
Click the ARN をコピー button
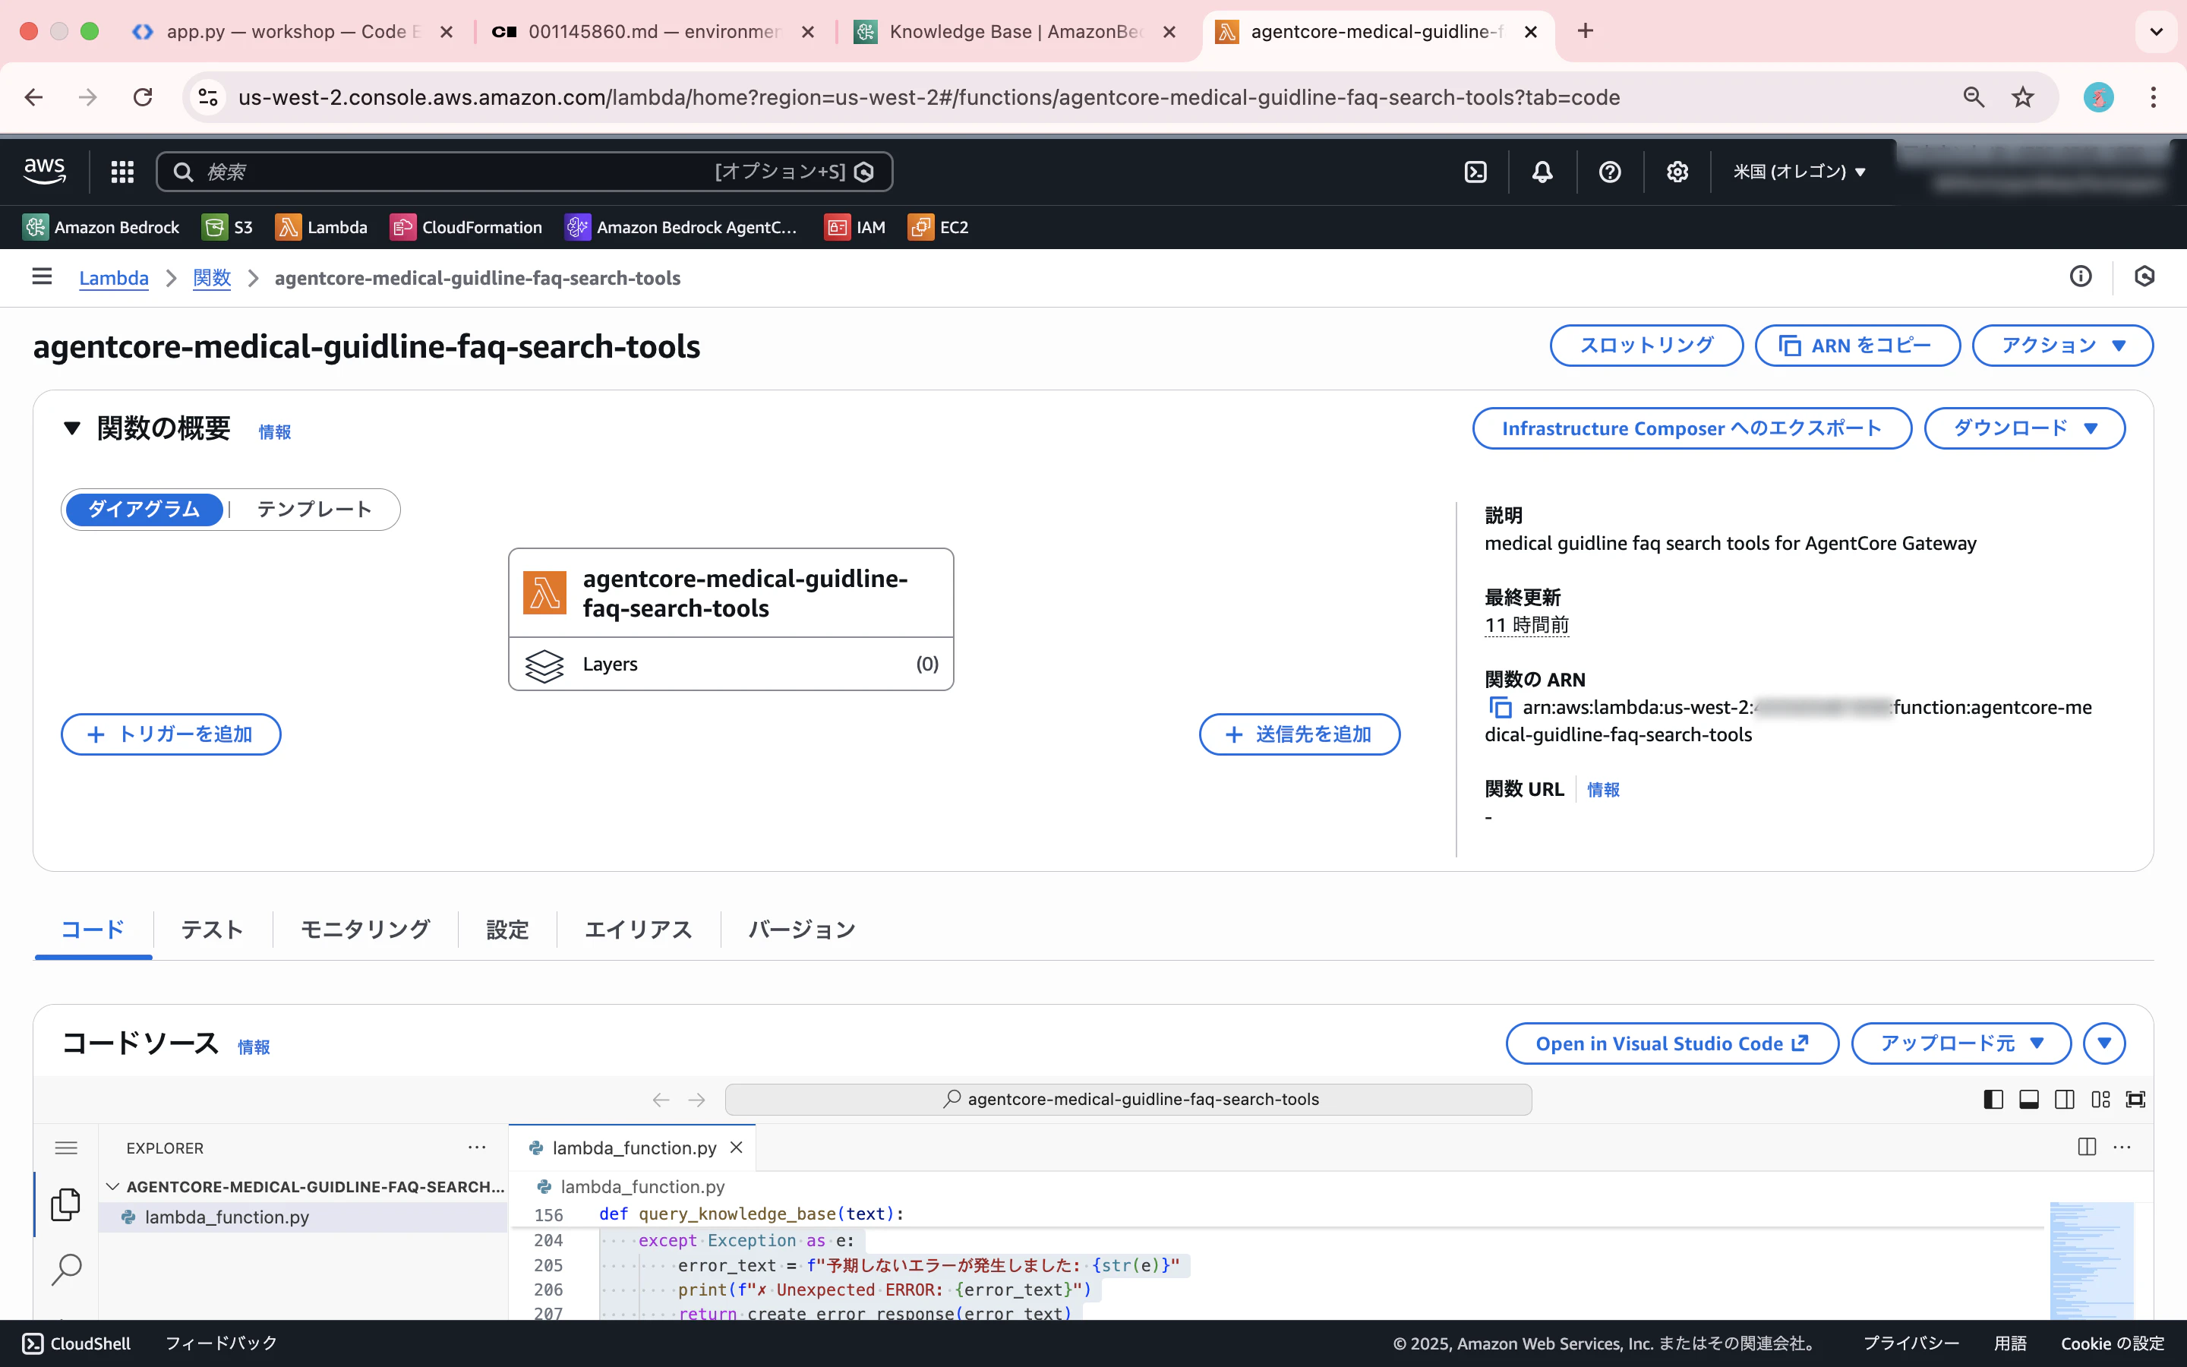coord(1857,346)
